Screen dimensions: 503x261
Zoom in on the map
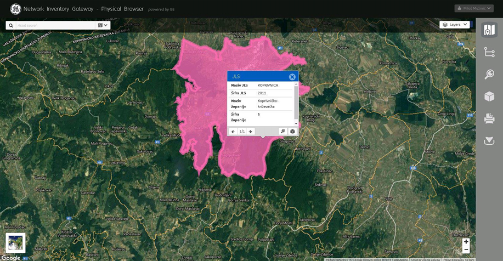466,242
